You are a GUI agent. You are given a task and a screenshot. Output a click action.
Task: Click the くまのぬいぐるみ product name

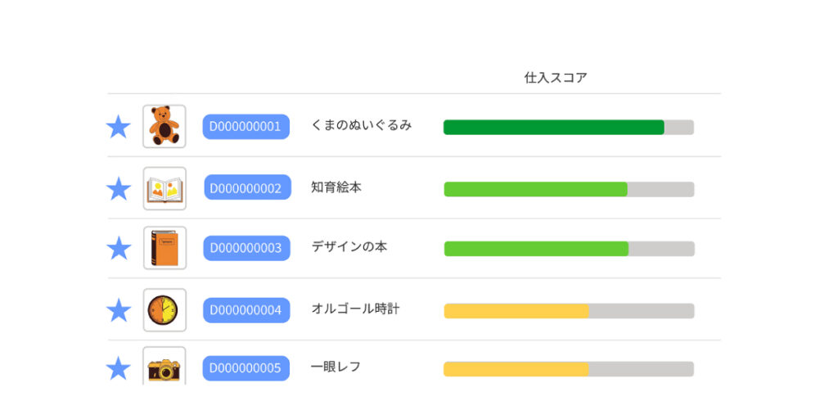tap(361, 125)
